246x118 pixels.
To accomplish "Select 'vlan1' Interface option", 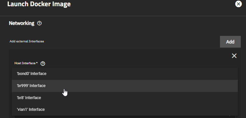I will tap(125, 110).
